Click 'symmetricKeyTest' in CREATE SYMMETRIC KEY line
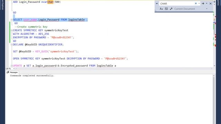This screenshot has height=124, width=221. pos(56,30)
